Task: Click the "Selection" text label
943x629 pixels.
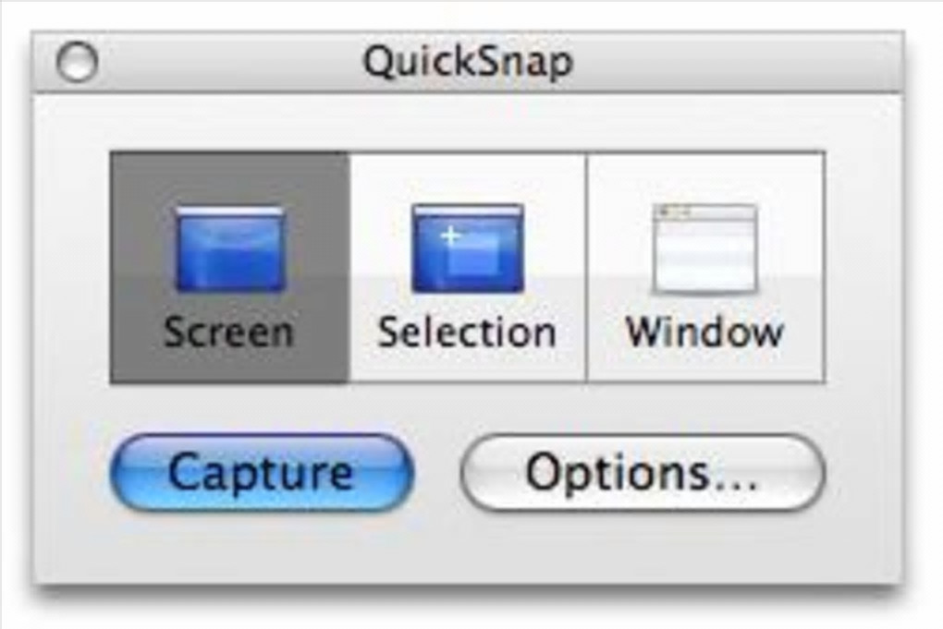Action: [467, 331]
